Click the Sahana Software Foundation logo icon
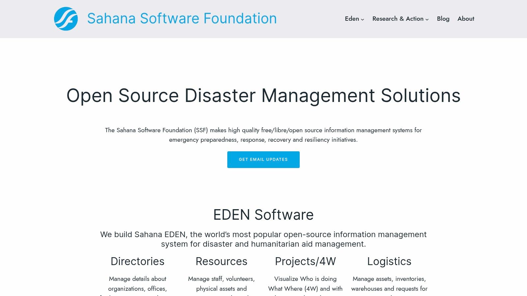527x296 pixels. (x=66, y=19)
